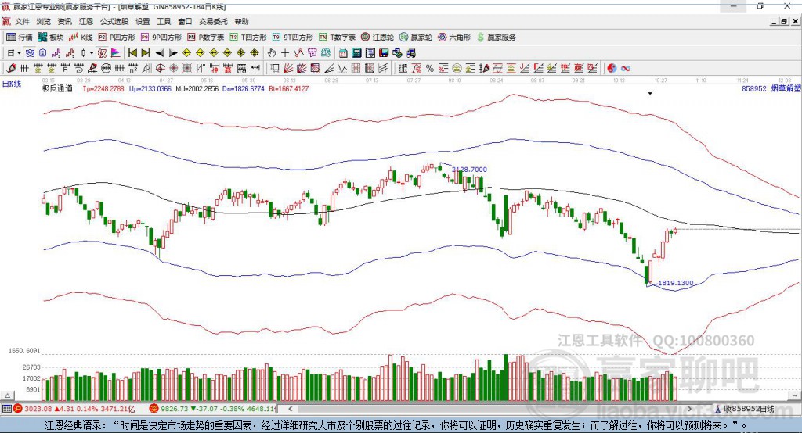Viewport: 802px width, 433px height.
Task: Click the 日K线 period label
Action: [x=12, y=84]
